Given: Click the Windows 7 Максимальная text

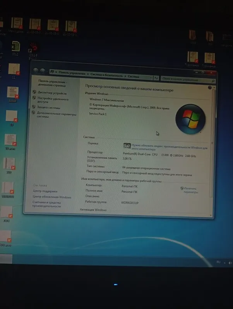Looking at the screenshot, I should click(106, 100).
